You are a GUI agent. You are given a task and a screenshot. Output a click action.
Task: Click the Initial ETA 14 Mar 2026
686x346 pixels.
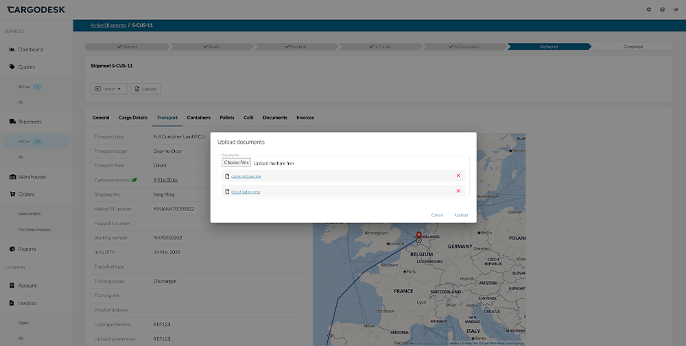pos(167,252)
